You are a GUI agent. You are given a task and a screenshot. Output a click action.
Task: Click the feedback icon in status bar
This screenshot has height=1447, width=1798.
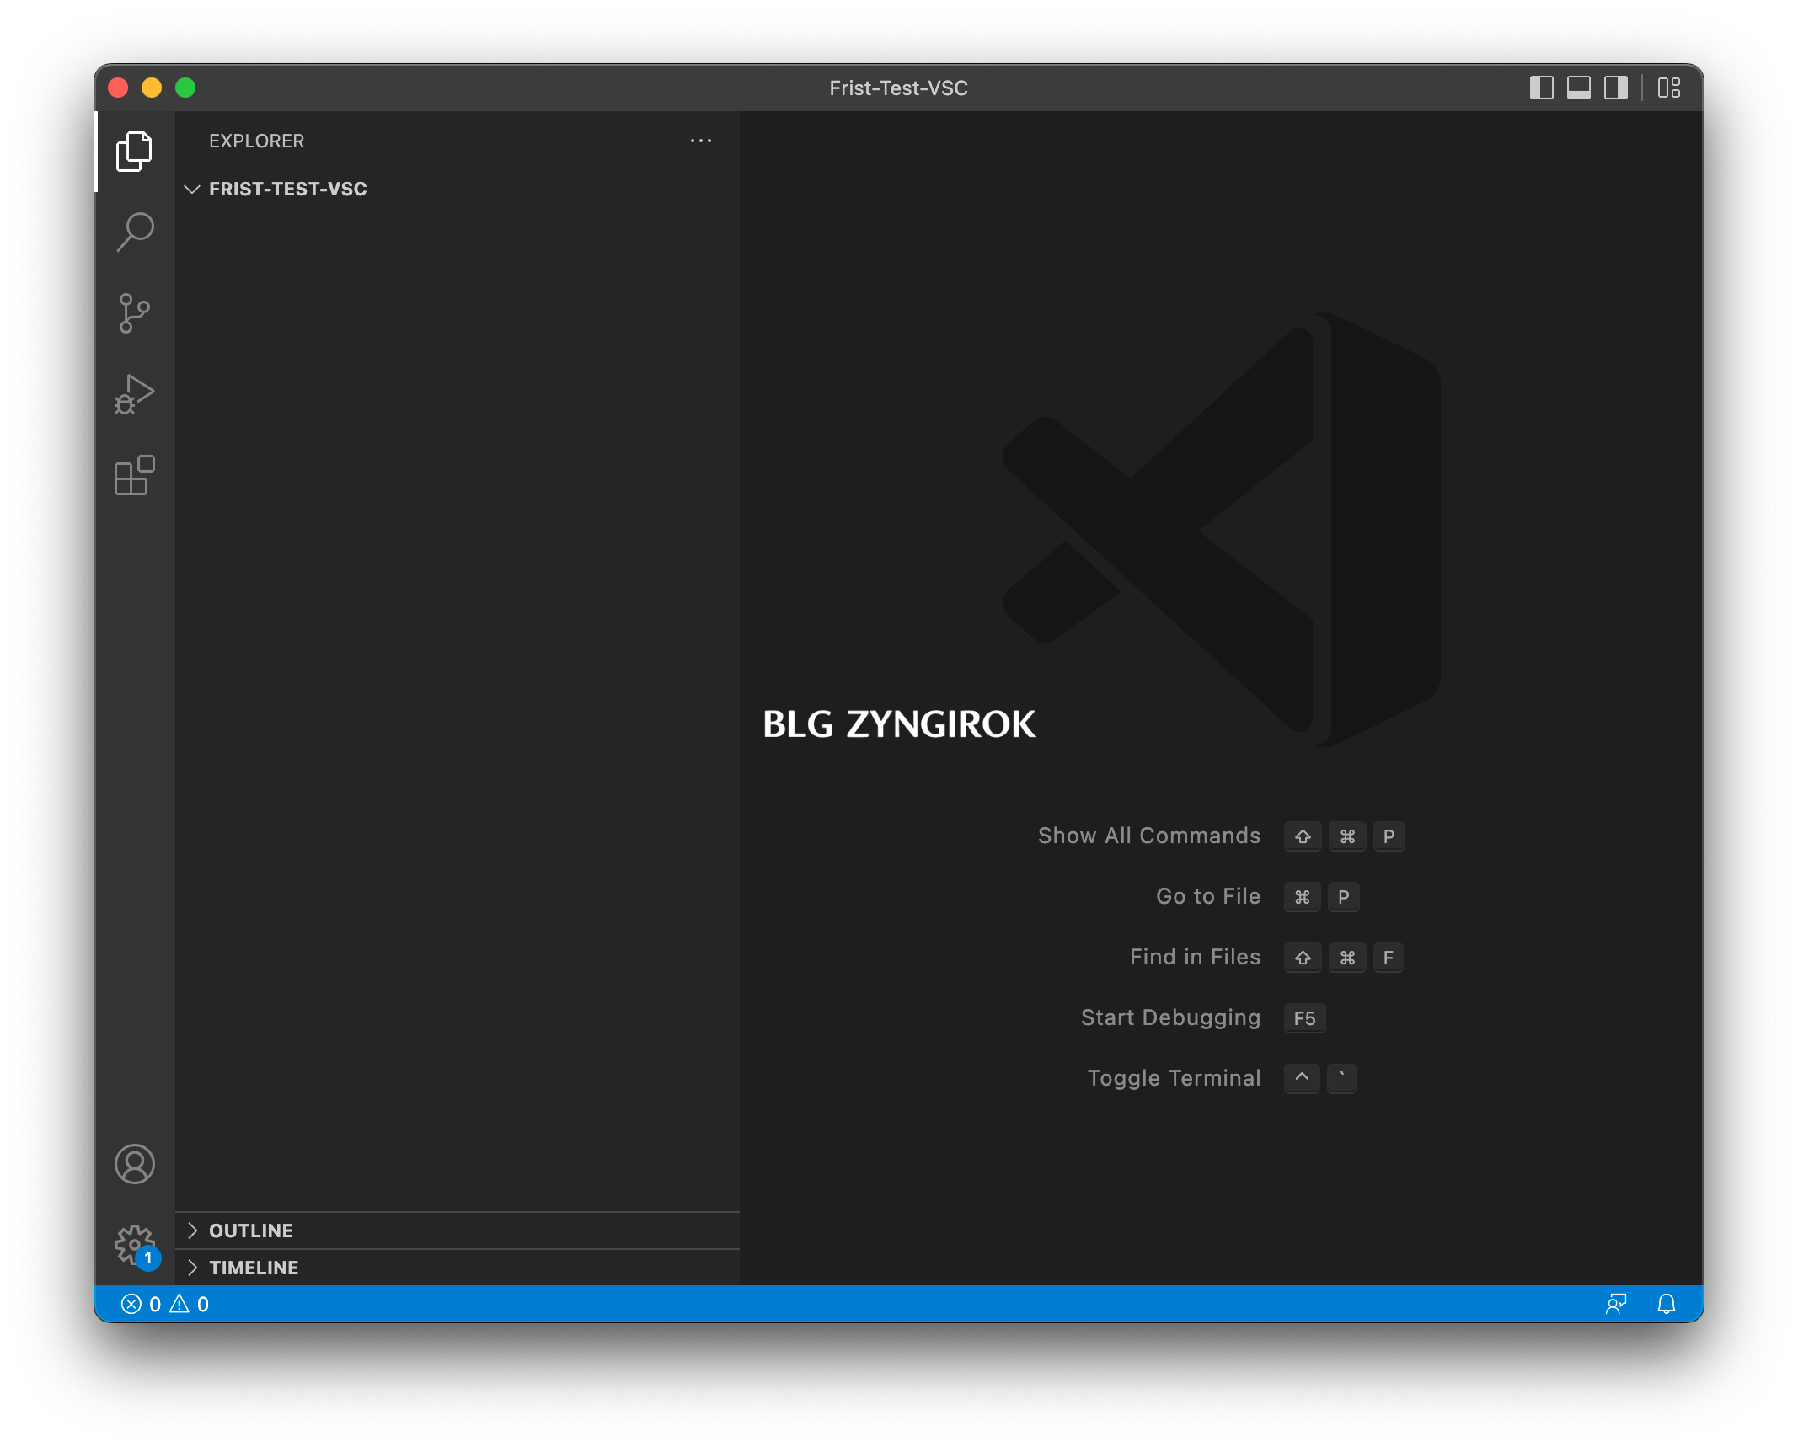[x=1617, y=1304]
